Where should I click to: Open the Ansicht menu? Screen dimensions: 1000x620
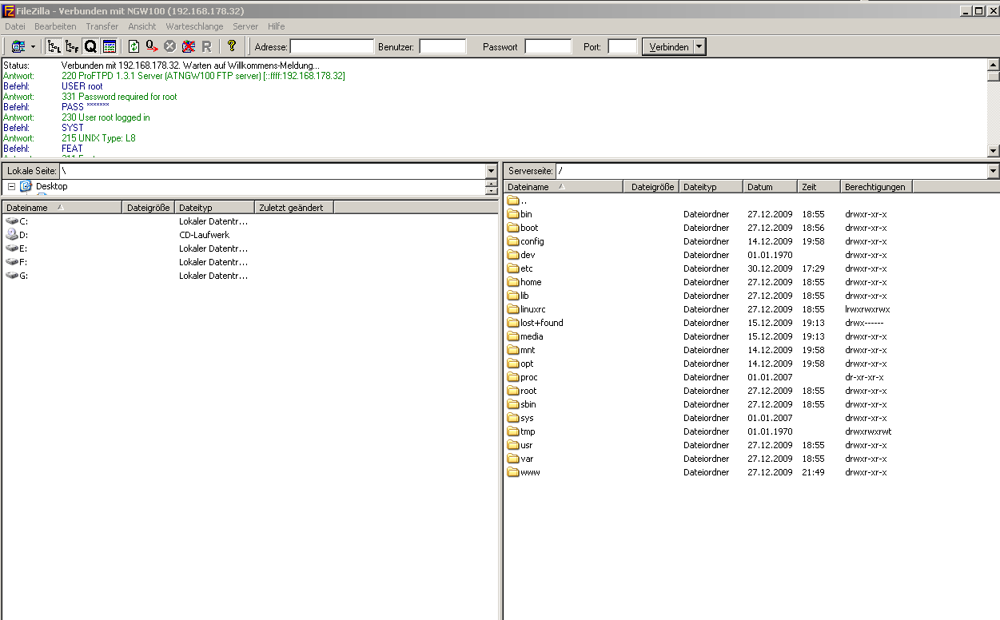142,26
